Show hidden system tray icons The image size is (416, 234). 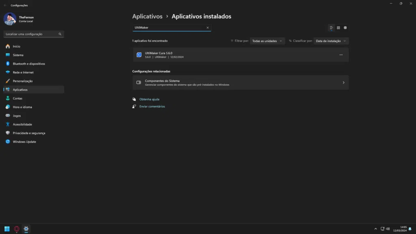(376, 229)
